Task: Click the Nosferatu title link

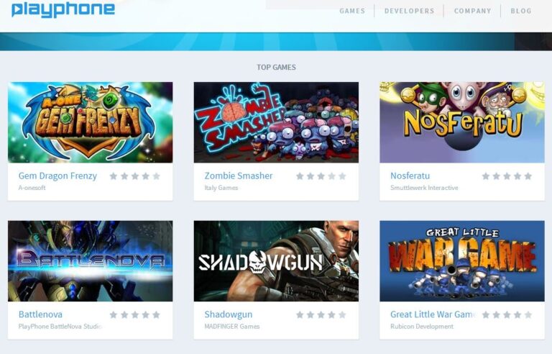Action: (x=410, y=176)
